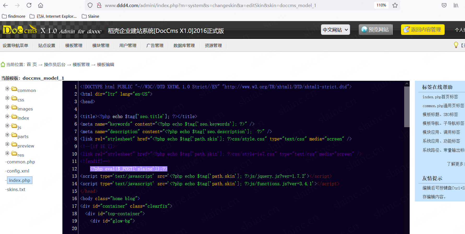The image size is (465, 234).
Task: Open the browser library icon
Action: 456,5
